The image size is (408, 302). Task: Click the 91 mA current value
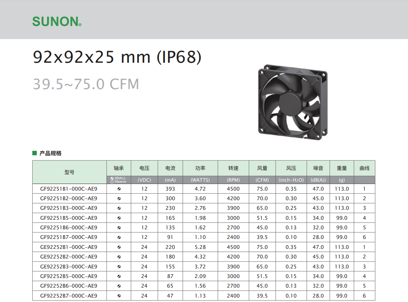pyautogui.click(x=170, y=237)
